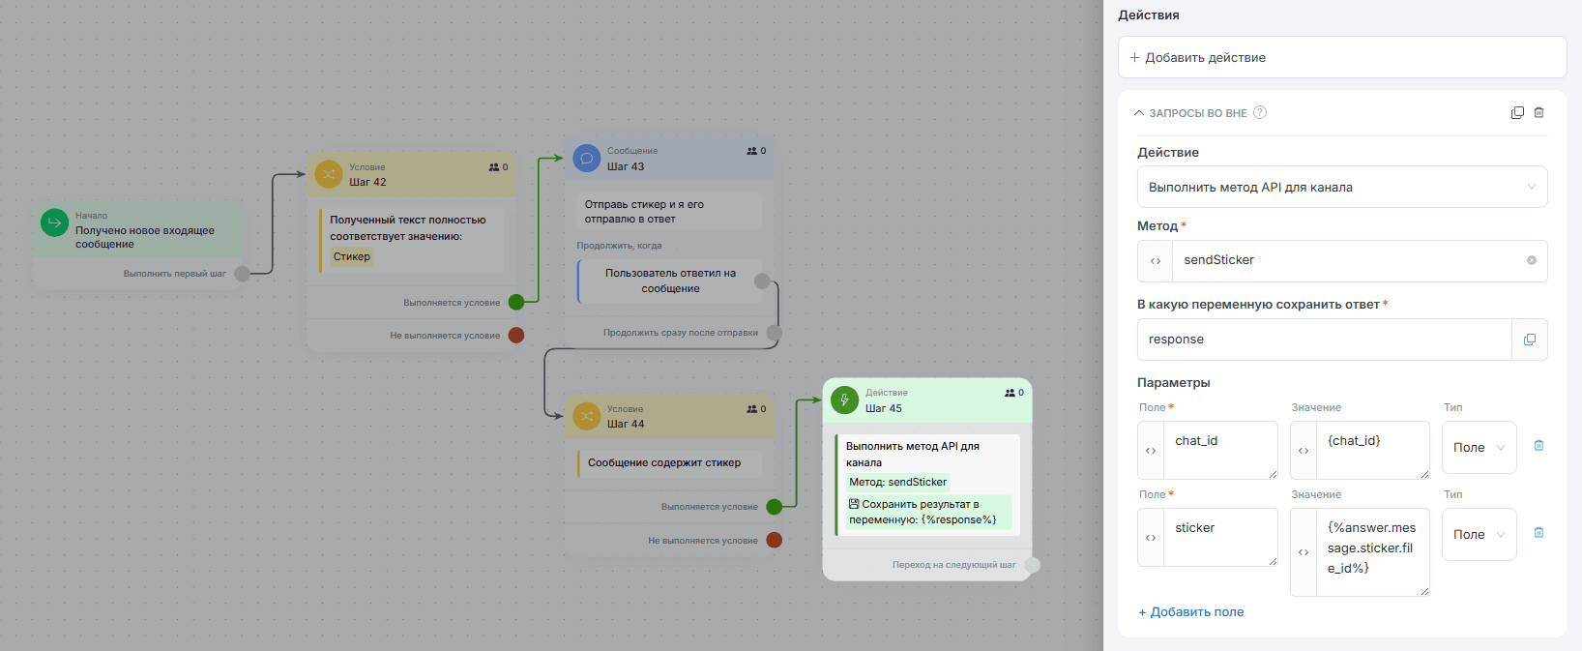Click the green start node arrow icon

[54, 222]
